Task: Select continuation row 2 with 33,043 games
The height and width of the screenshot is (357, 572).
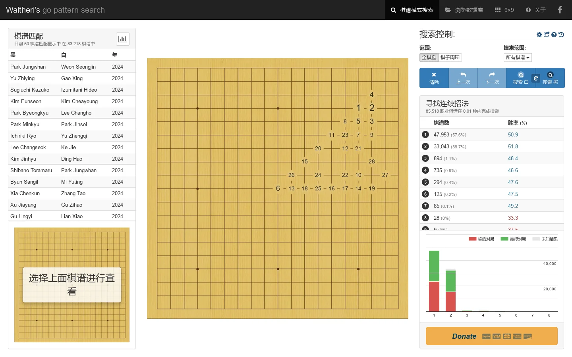Action: (492, 146)
